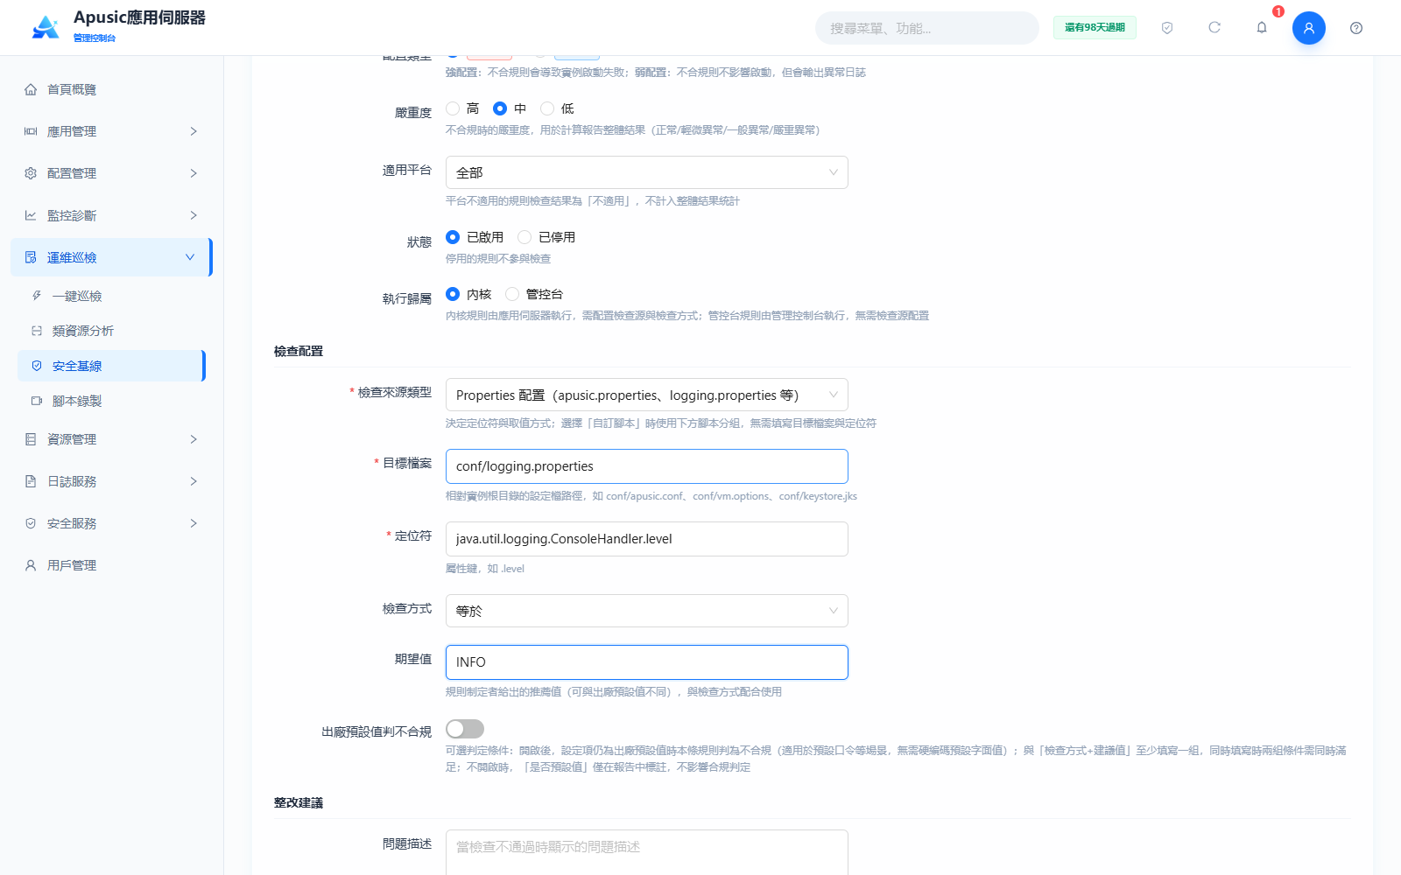This screenshot has height=875, width=1401.
Task: Open 用戶管理 menu item
Action: point(111,565)
